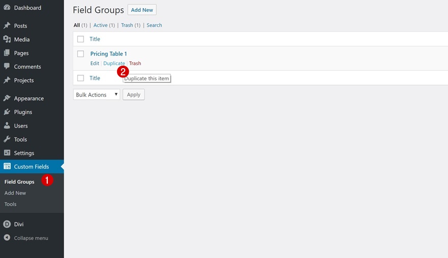Click Trash under Pricing Table 1

pos(135,63)
